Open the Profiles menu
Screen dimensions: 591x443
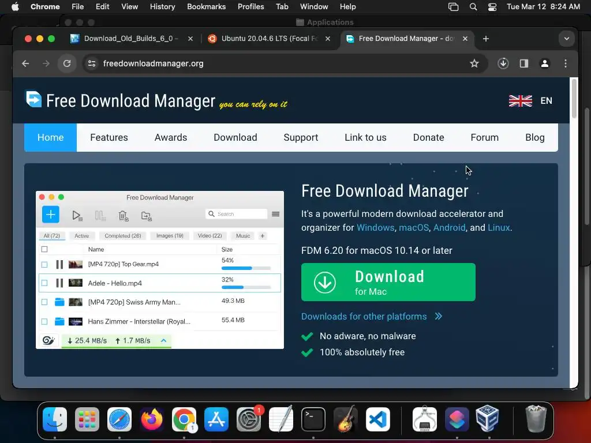tap(250, 7)
